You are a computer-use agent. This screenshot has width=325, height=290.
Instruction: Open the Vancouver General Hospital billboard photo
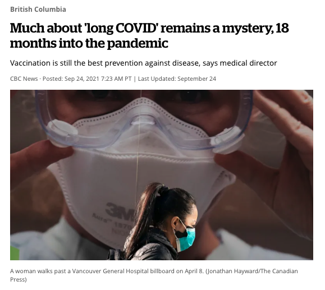(x=162, y=175)
